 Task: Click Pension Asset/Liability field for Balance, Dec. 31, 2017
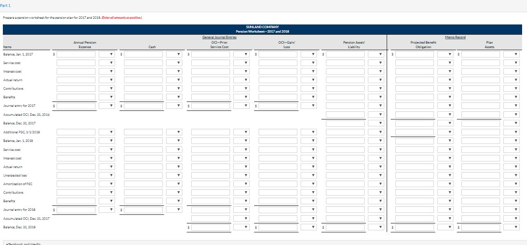[x=345, y=123]
